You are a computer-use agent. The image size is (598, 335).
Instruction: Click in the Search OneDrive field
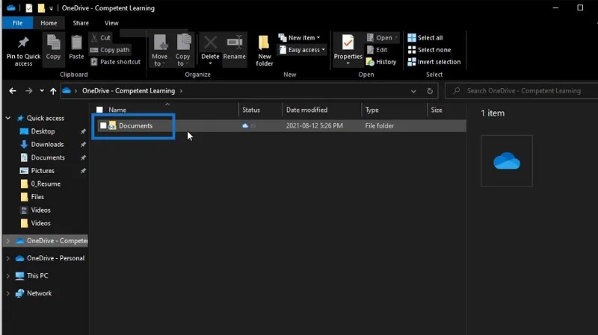[x=522, y=91]
